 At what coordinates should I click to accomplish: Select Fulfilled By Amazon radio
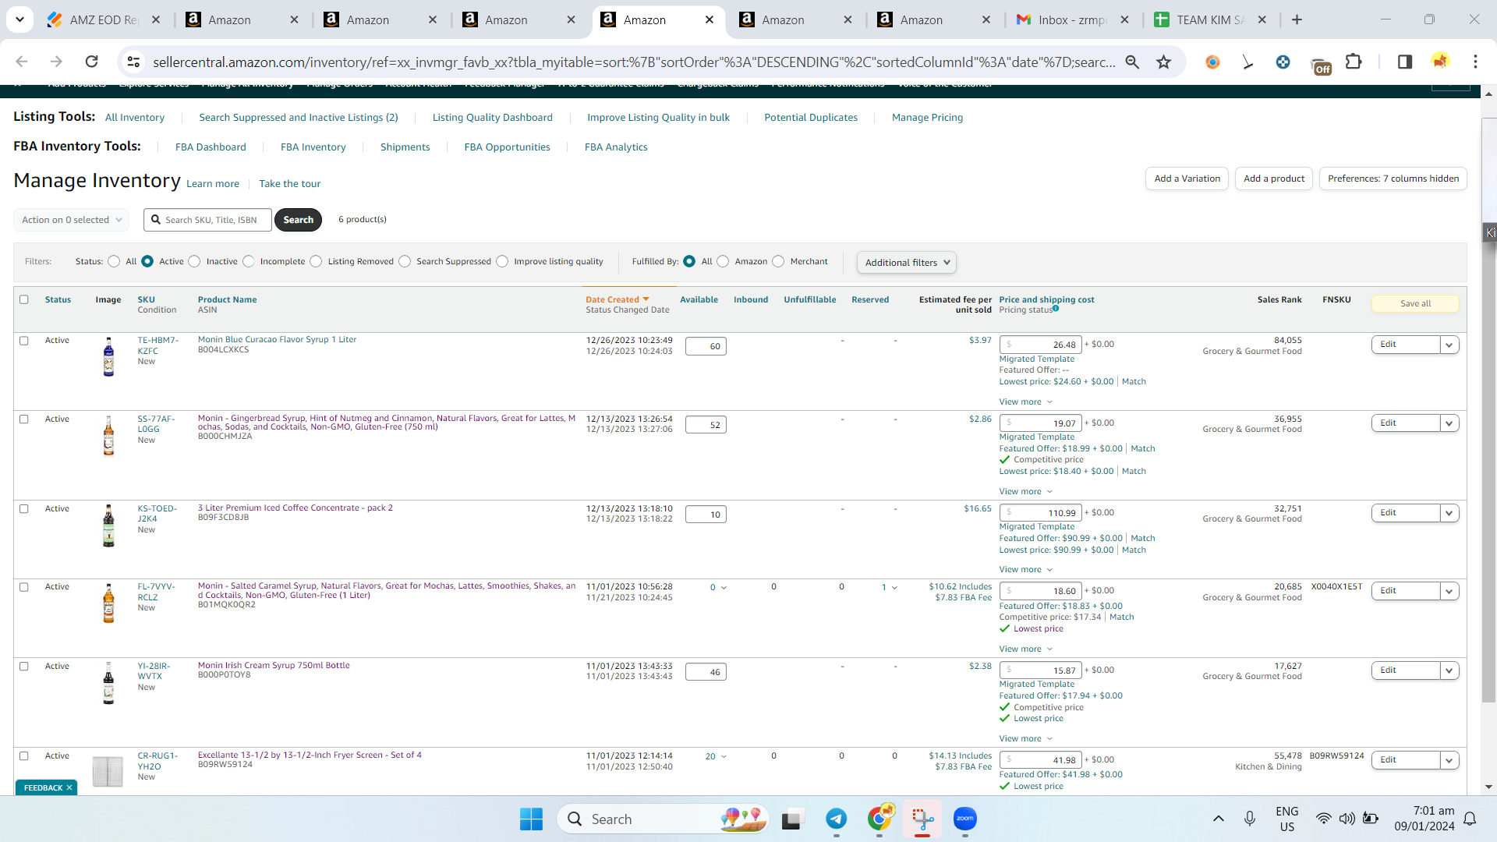point(723,261)
